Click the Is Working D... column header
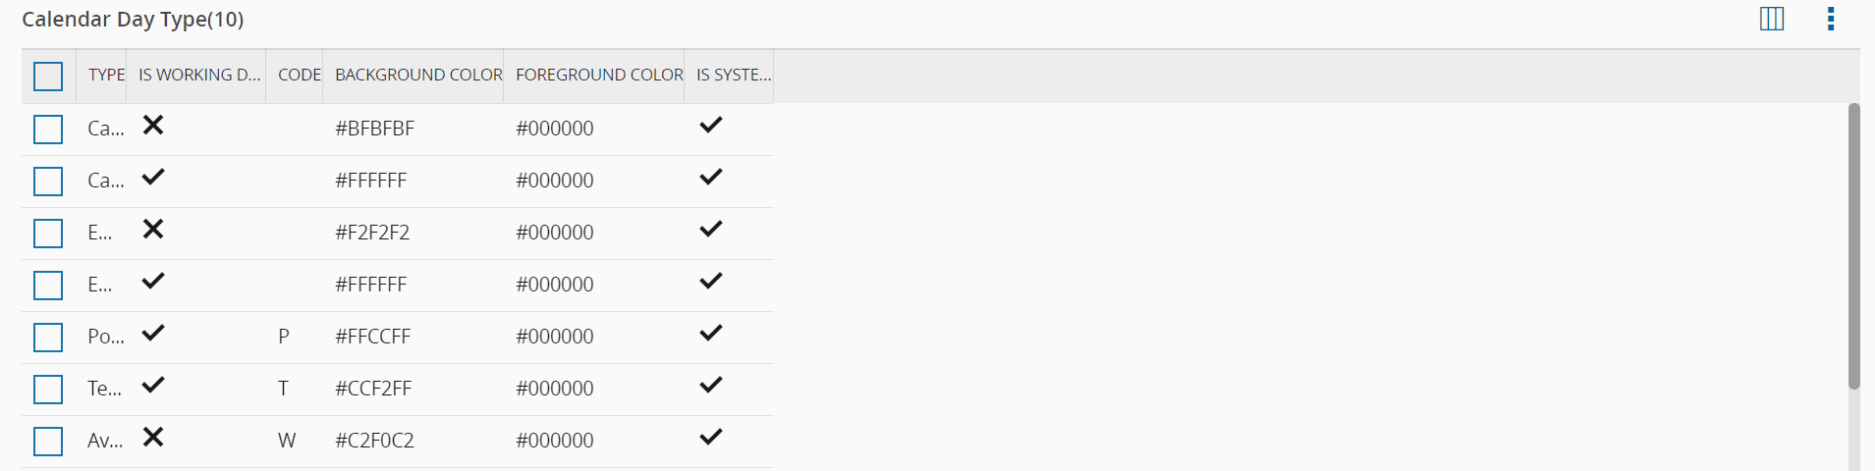This screenshot has height=471, width=1875. [199, 76]
